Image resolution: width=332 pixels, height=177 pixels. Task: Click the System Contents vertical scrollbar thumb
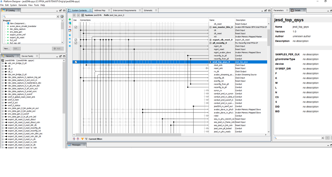[268, 38]
